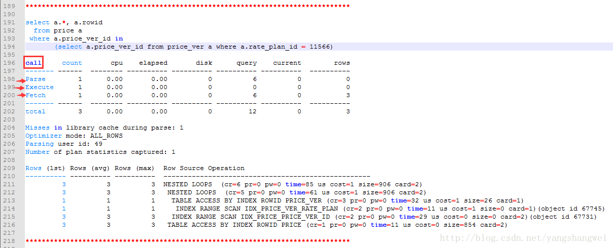
Task: Click 'select a.*, a.rowid' on line 191
Action: coord(64,22)
